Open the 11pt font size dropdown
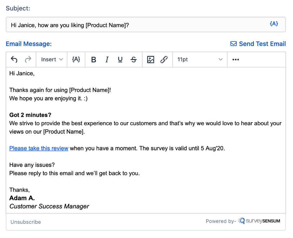Viewport: 293px width, 238px height. 200,59
